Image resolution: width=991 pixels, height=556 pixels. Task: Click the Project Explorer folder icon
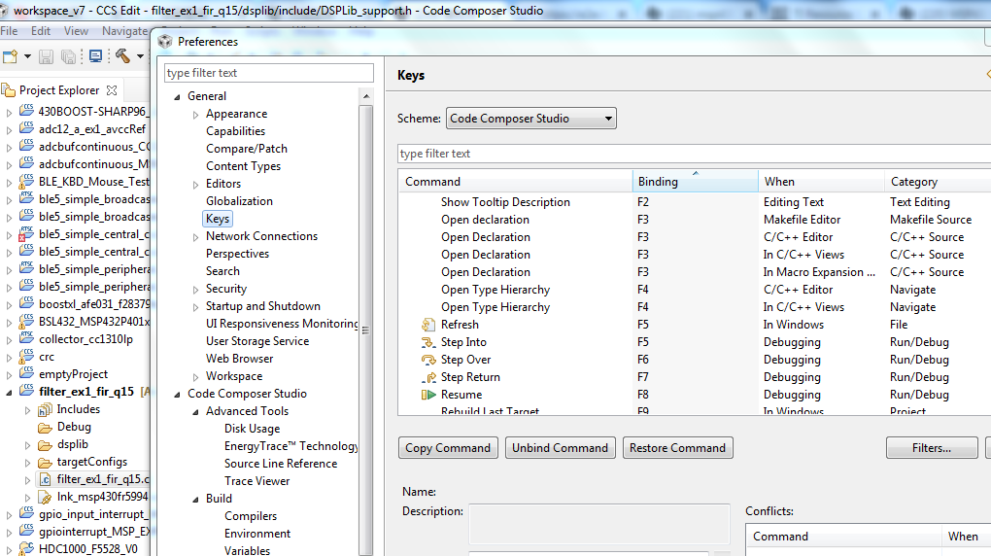[x=8, y=90]
